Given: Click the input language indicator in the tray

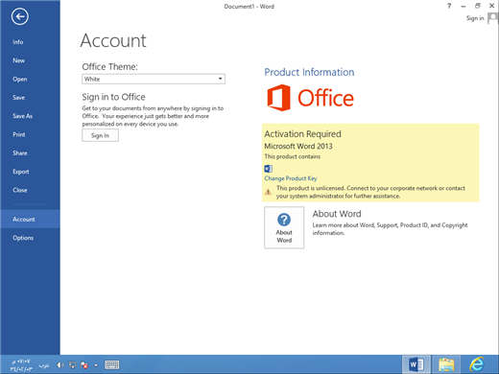Looking at the screenshot, I should point(44,365).
